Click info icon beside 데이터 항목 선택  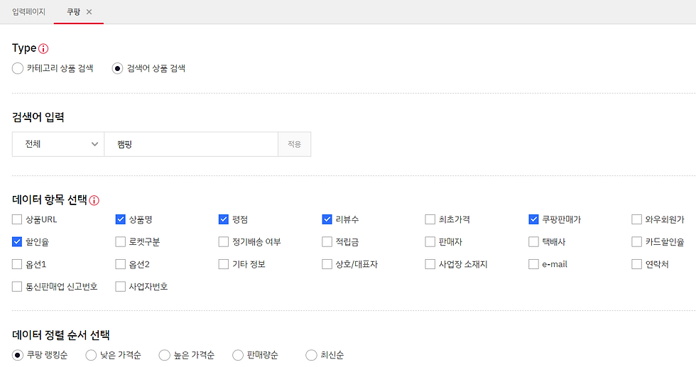[x=94, y=201]
